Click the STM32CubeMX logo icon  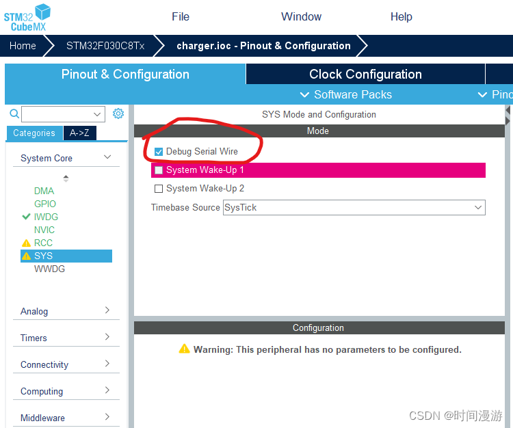(27, 17)
